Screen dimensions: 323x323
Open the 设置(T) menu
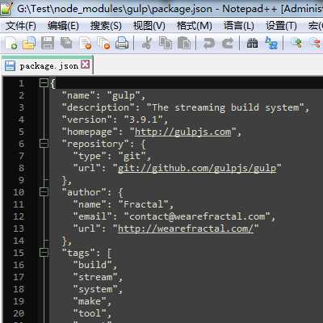281,26
